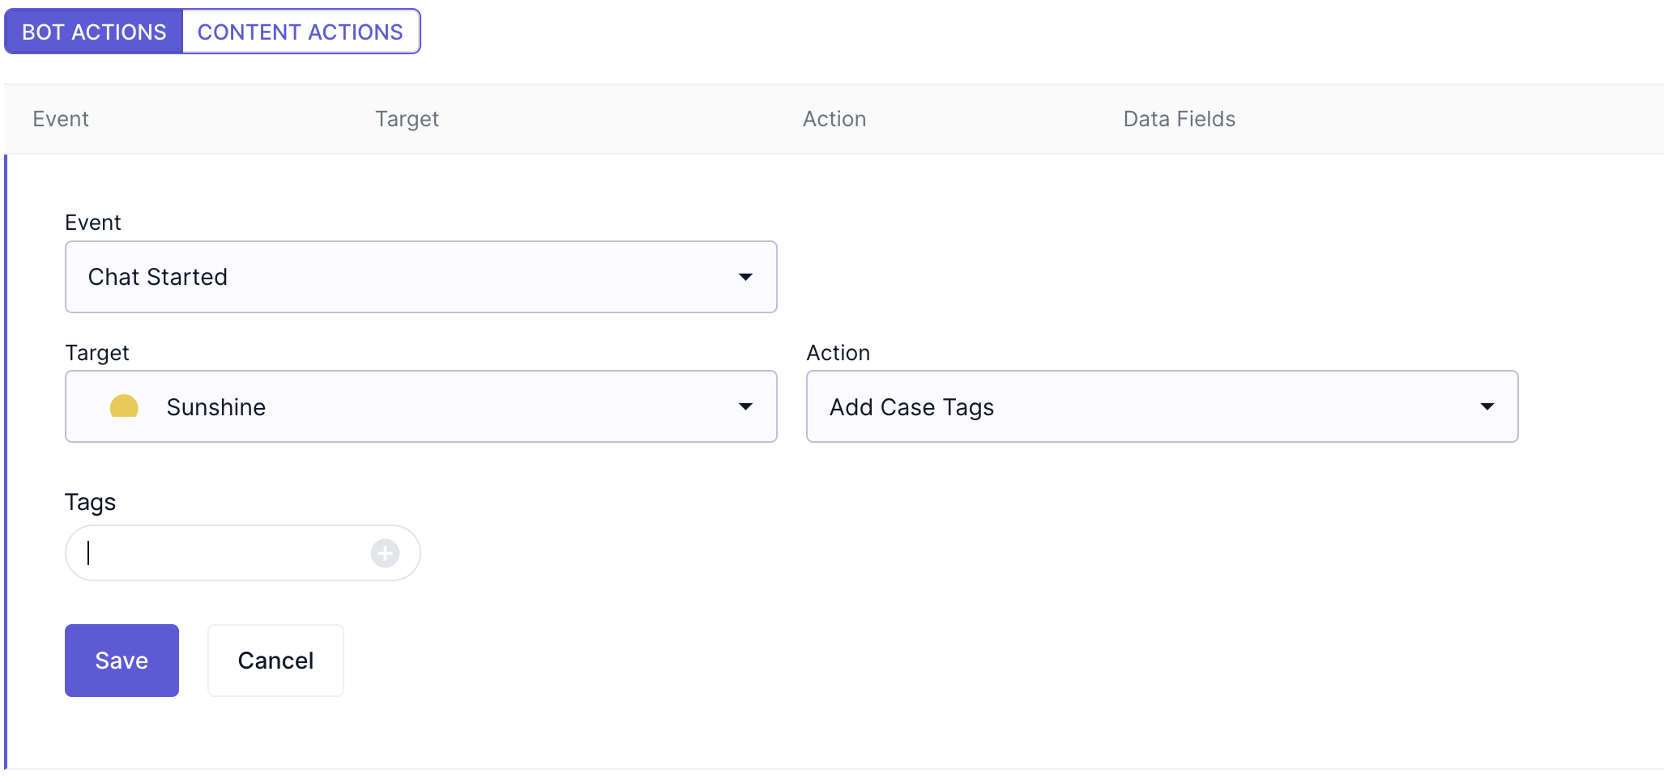Cancel editing the bot action
The height and width of the screenshot is (782, 1664).
pos(275,661)
